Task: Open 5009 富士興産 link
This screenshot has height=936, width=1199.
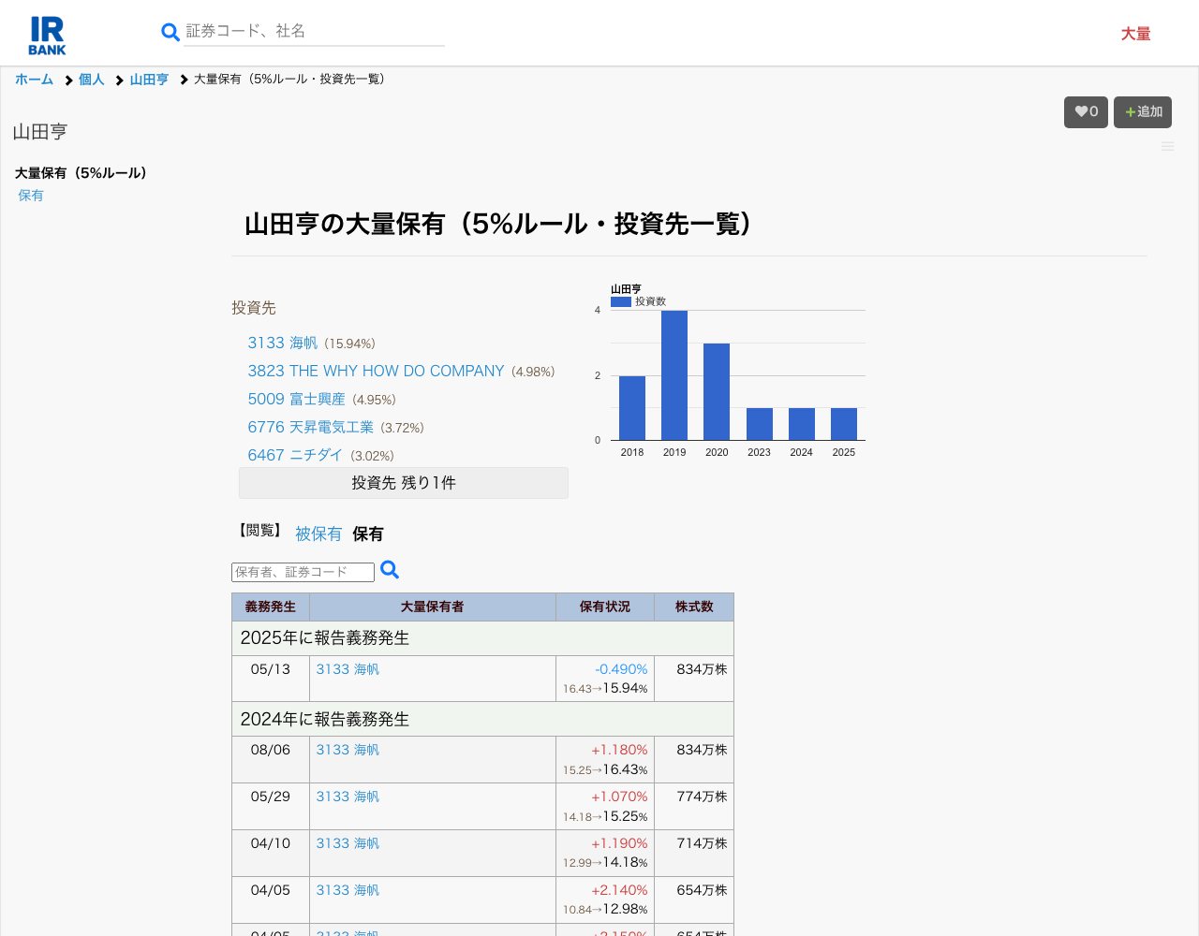Action: [x=296, y=400]
